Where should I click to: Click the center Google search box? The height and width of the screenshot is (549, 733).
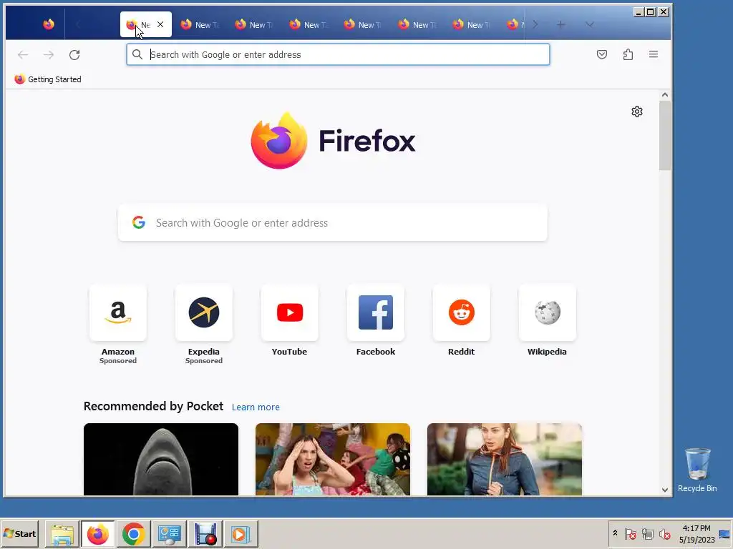coord(332,223)
